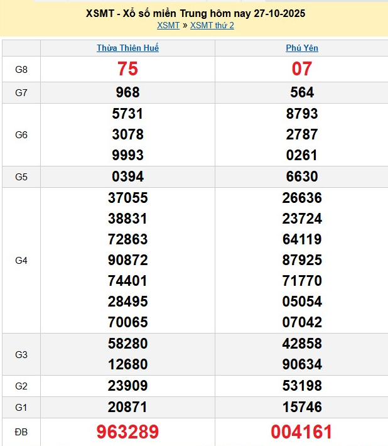Screen dimensions: 388x446
Task: Click the G2 number 53198
Action: tap(301, 385)
